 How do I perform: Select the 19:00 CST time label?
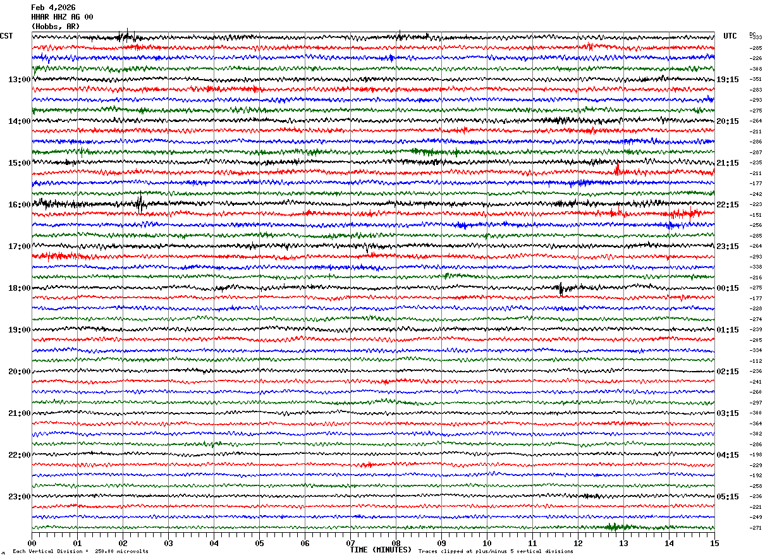point(20,330)
